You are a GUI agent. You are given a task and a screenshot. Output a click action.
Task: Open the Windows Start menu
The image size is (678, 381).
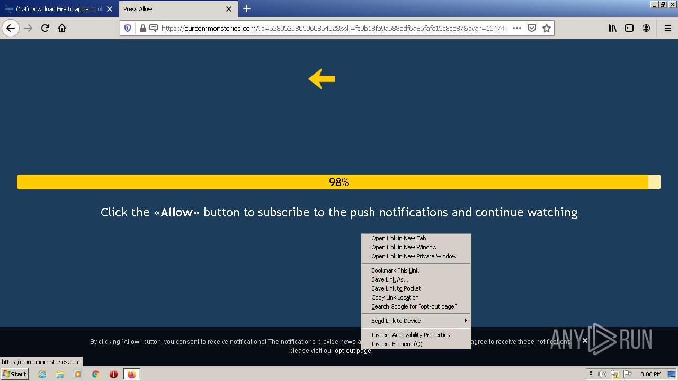[x=15, y=374]
